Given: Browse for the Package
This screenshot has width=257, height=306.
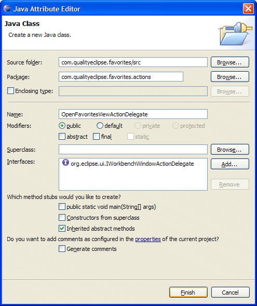Looking at the screenshot, I should pos(230,77).
